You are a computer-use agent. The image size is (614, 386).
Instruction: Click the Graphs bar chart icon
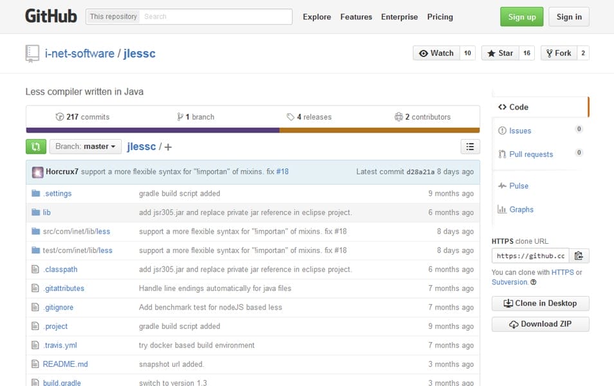point(502,210)
